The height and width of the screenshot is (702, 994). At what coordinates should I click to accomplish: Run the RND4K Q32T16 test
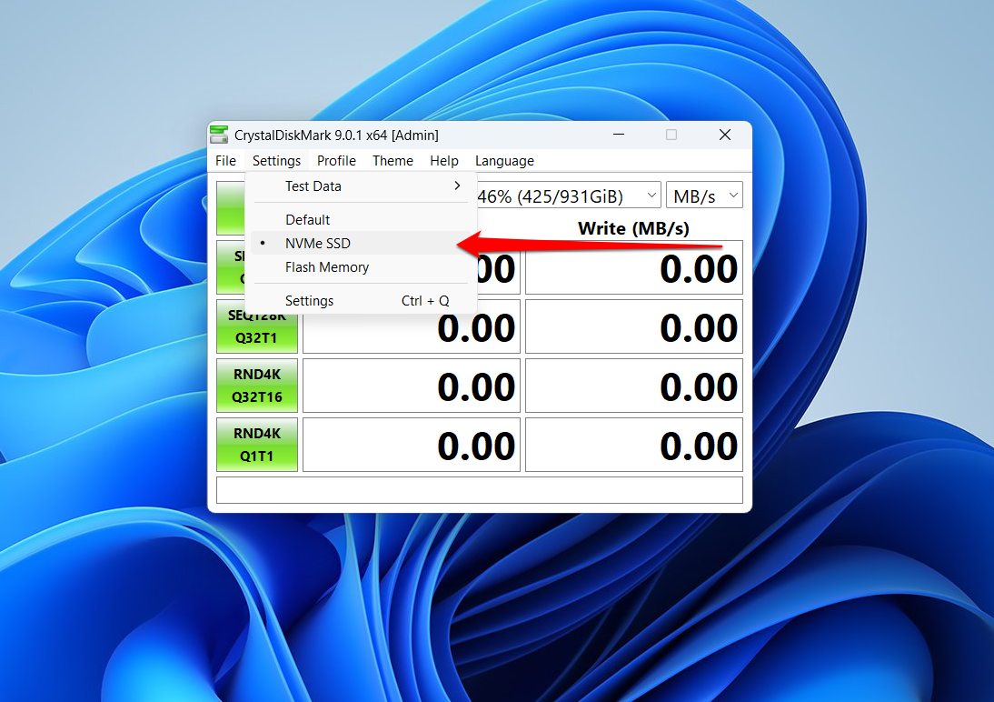tap(257, 386)
